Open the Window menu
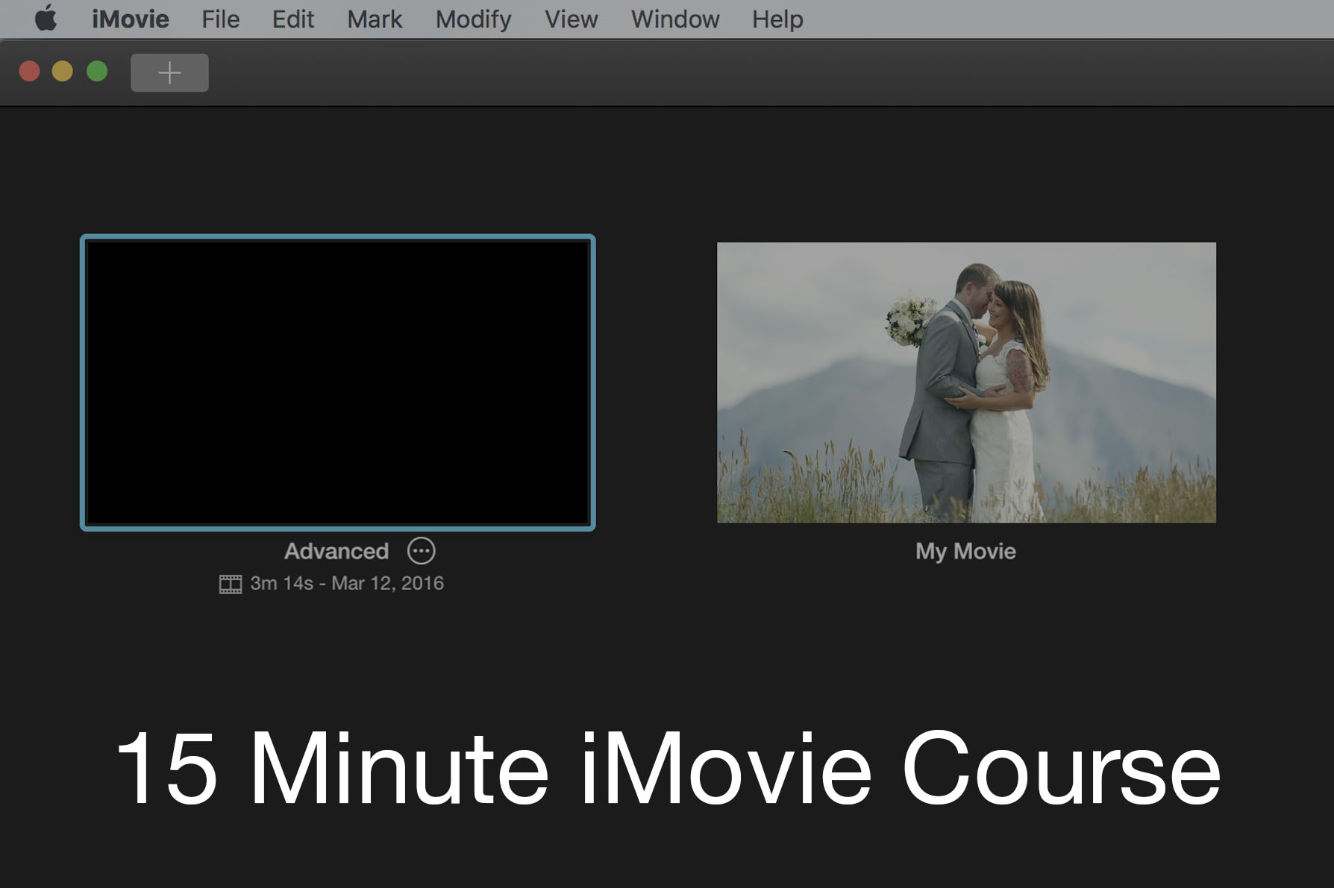The image size is (1334, 888). [x=675, y=19]
